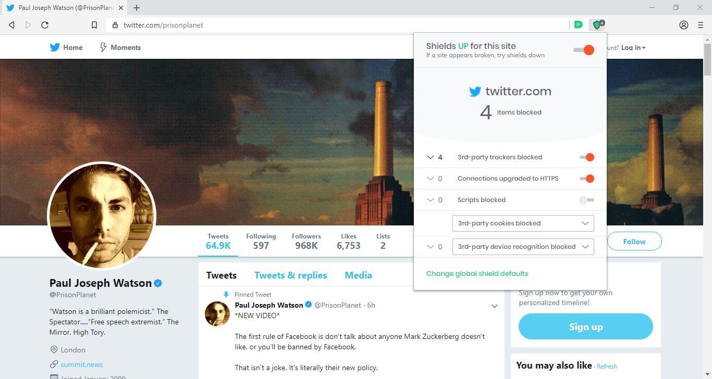This screenshot has width=712, height=379.
Task: Turn off Connections upgraded to HTTPS
Action: tap(587, 179)
